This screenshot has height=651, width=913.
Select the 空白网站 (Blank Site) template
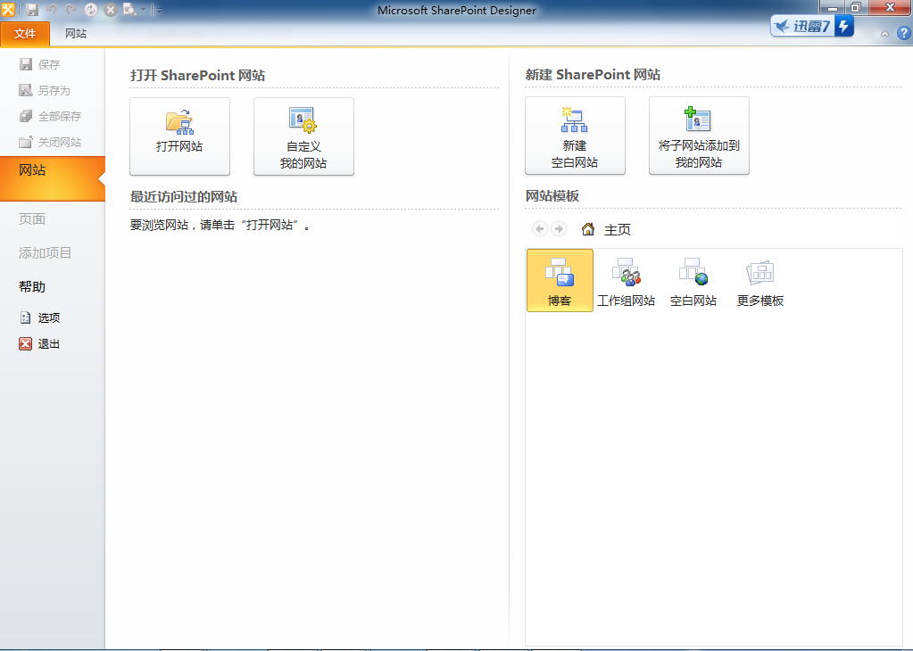pos(693,280)
